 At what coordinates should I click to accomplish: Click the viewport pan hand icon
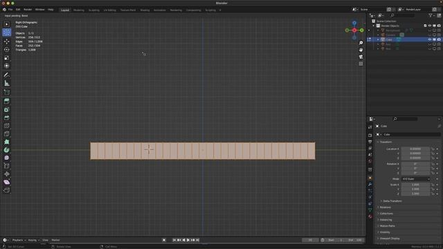point(361,50)
